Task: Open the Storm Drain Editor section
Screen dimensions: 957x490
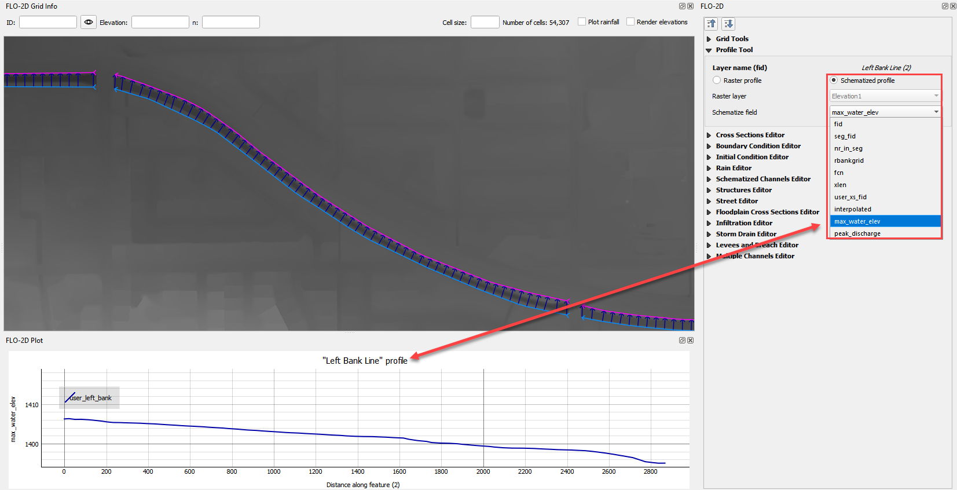Action: click(709, 234)
